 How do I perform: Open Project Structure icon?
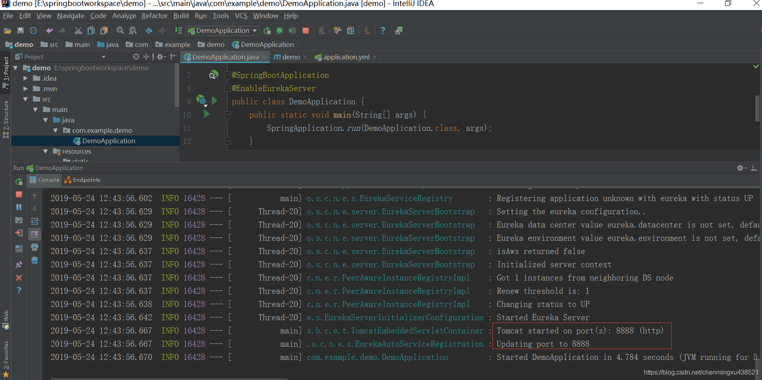(x=351, y=30)
